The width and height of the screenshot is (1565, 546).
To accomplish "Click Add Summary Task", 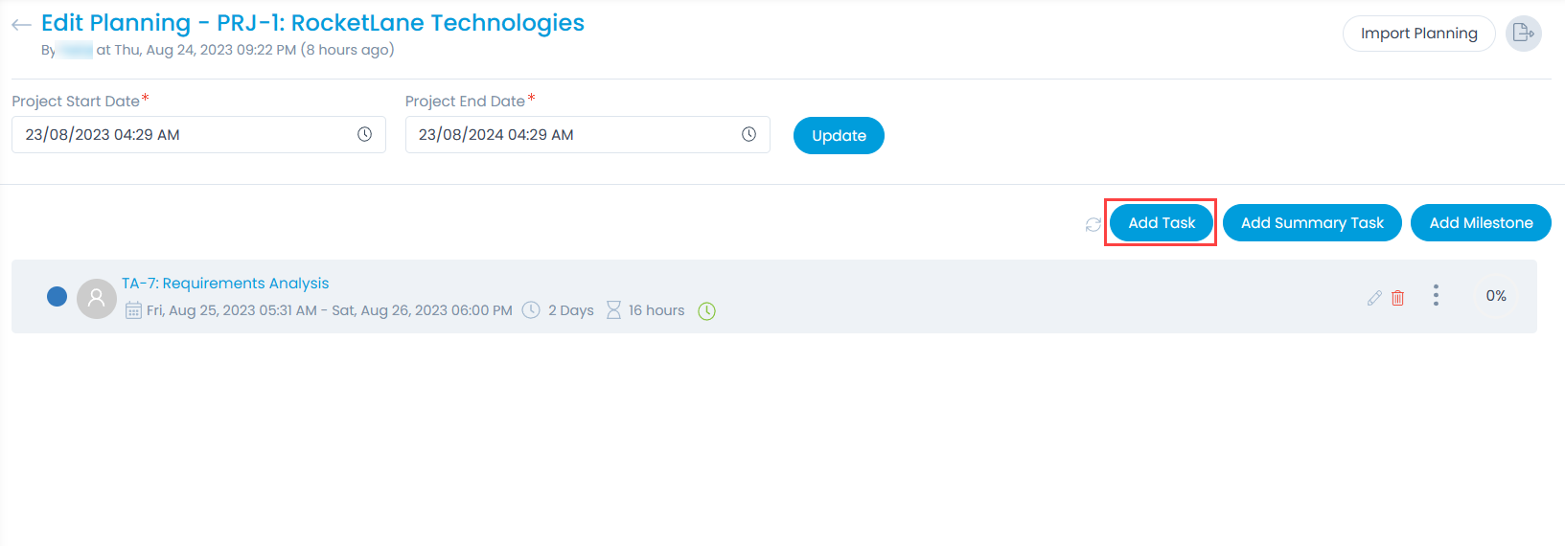I will (x=1312, y=223).
